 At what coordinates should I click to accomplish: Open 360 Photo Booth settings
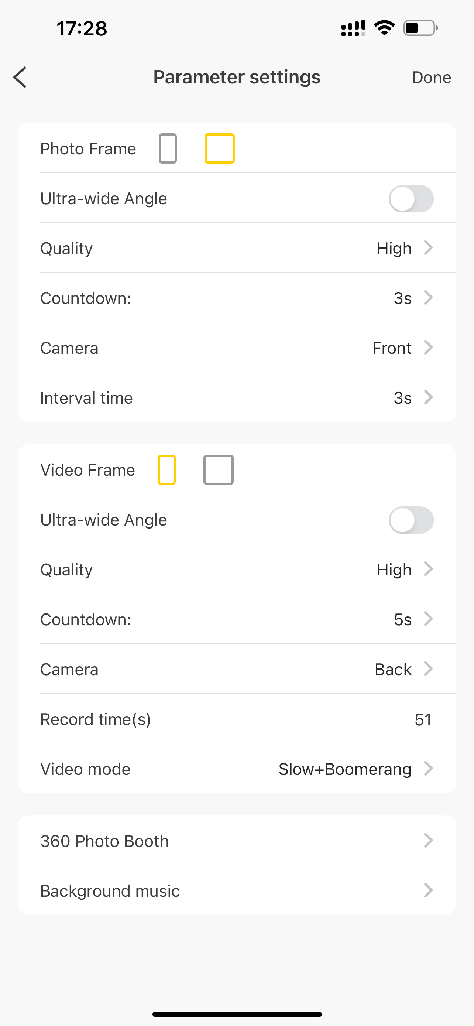coord(237,841)
